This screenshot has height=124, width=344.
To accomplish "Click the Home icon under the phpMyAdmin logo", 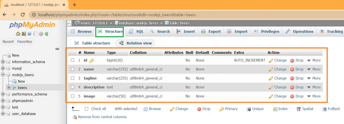I will tap(18, 34).
